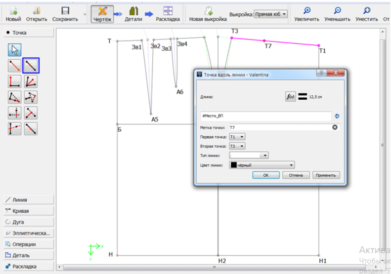This screenshot has height=274, width=391.
Task: Open the Операции tool section
Action: click(29, 244)
